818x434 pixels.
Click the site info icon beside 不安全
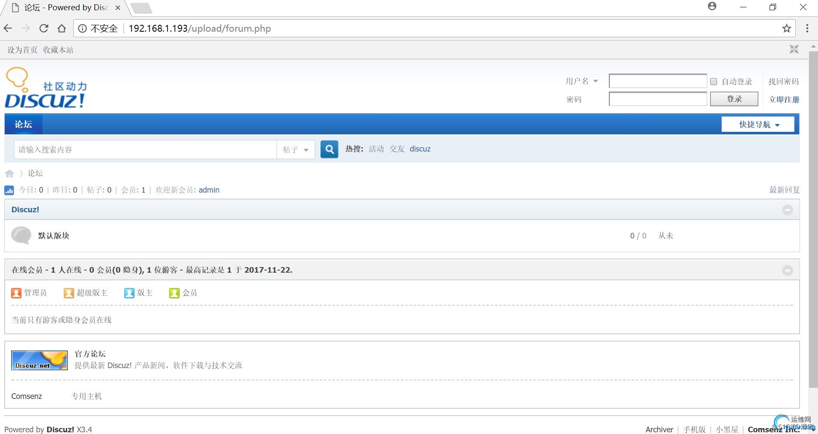pyautogui.click(x=82, y=28)
